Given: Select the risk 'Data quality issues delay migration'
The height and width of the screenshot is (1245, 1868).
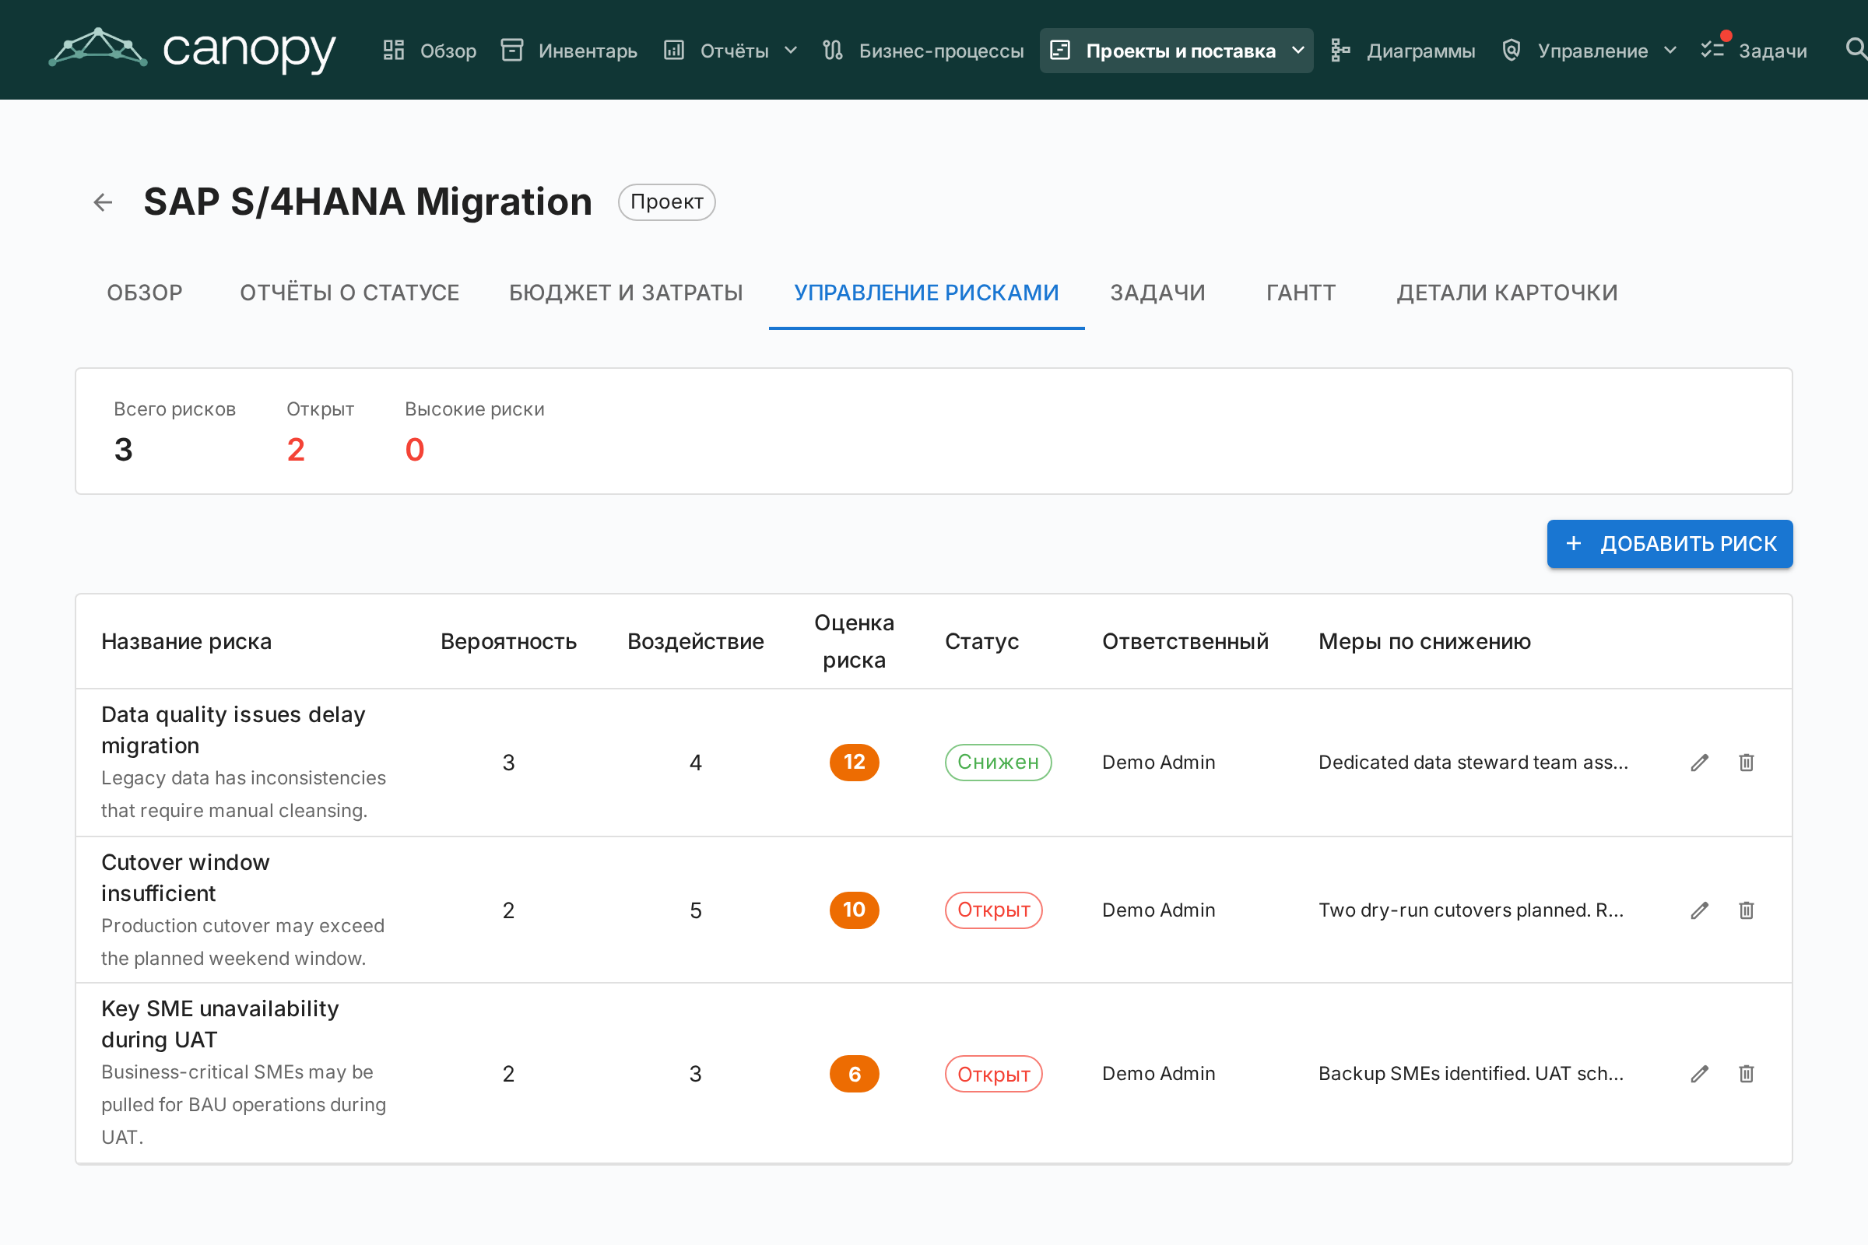Looking at the screenshot, I should [233, 730].
